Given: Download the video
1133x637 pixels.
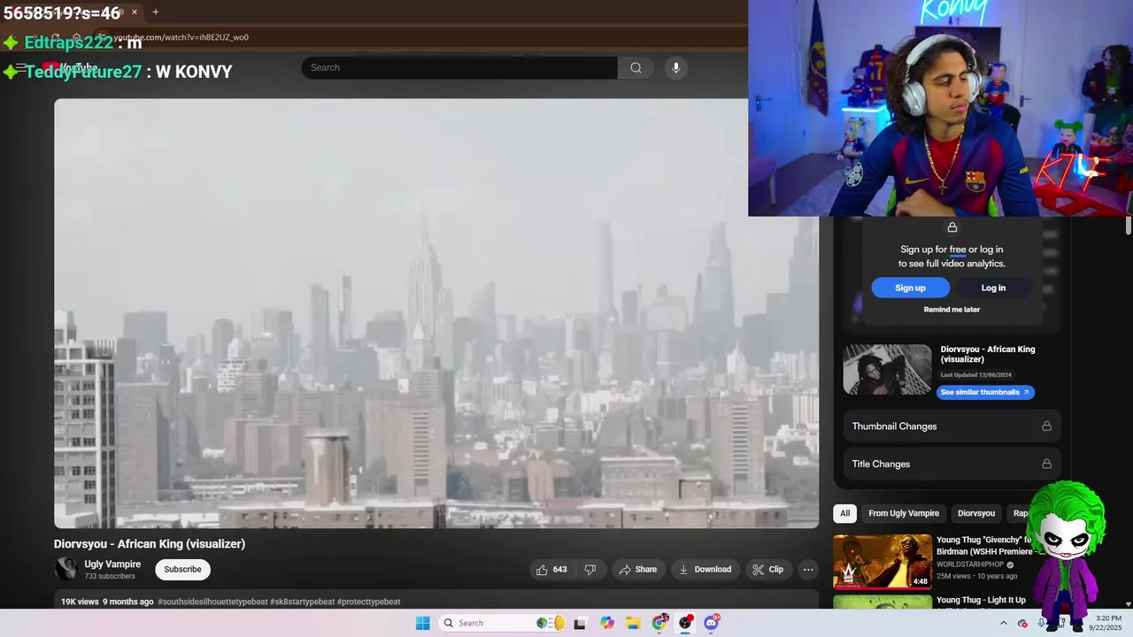Looking at the screenshot, I should coord(705,570).
